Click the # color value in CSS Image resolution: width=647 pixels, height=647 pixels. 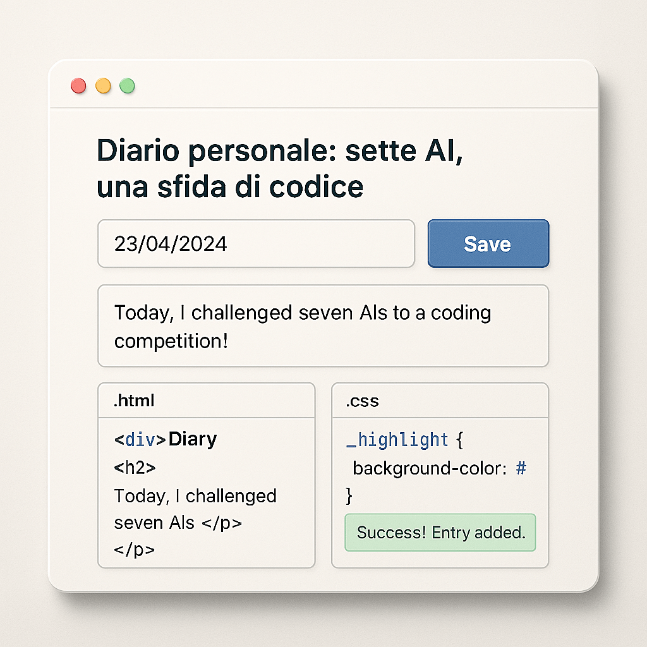point(521,468)
